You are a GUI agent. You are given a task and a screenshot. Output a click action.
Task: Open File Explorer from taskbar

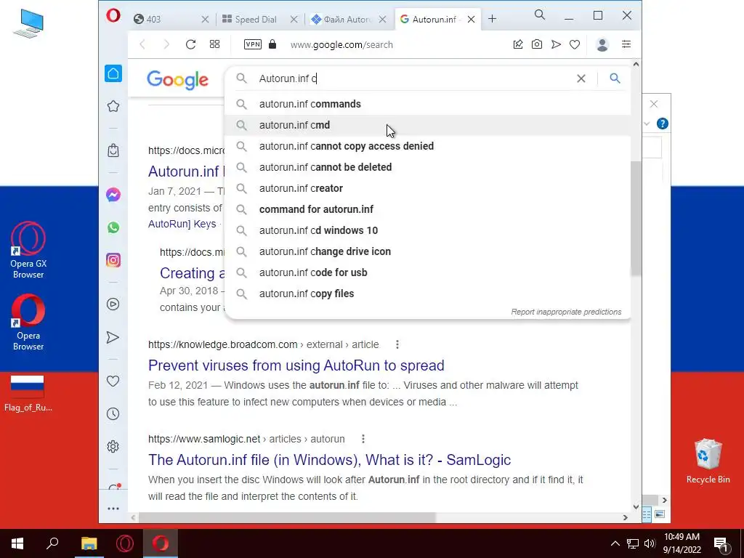[x=89, y=543]
